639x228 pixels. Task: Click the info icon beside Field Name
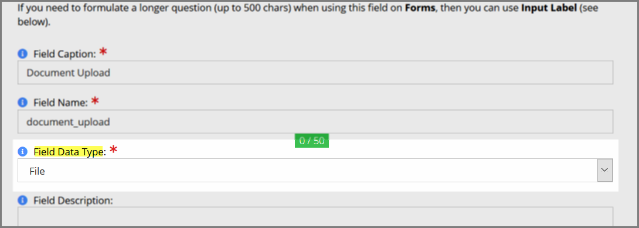(x=22, y=103)
